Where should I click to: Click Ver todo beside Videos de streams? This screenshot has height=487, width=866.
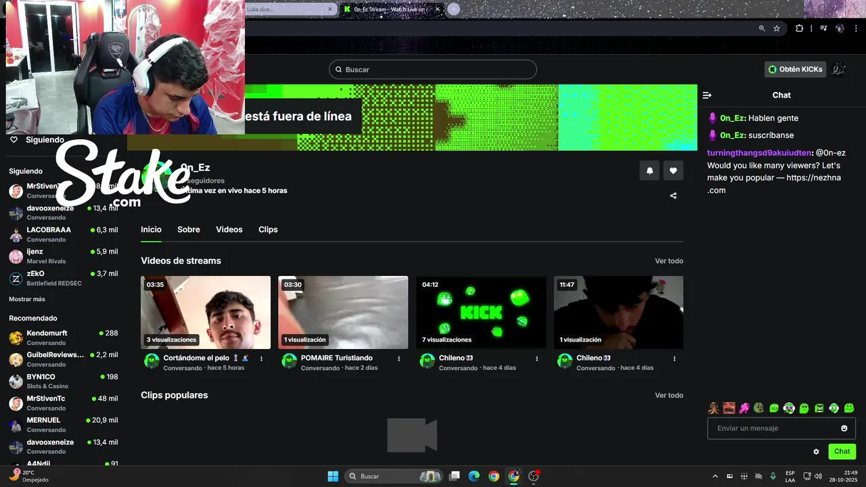pyautogui.click(x=669, y=261)
